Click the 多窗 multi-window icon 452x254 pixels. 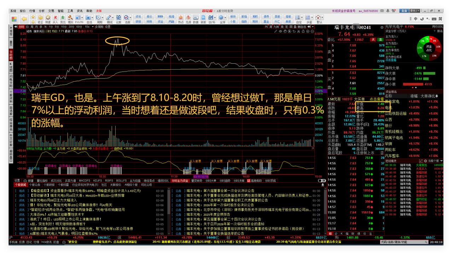click(x=308, y=17)
